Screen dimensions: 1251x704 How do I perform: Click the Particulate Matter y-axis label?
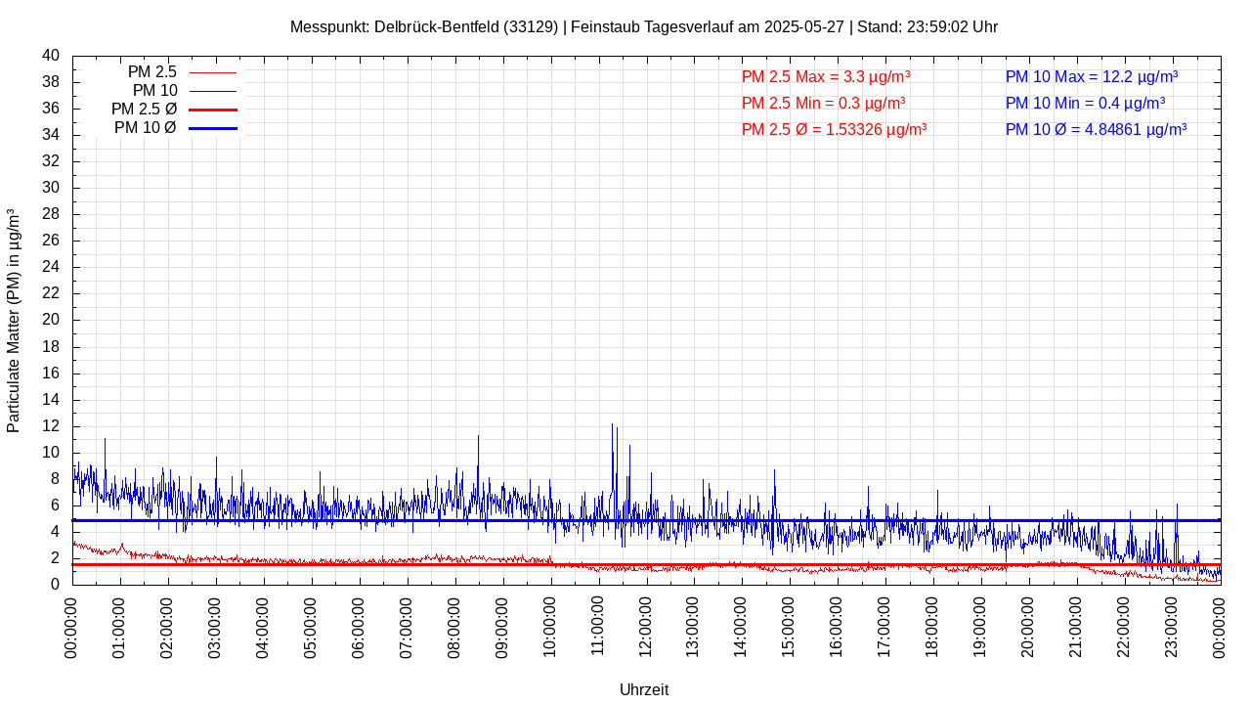14,320
